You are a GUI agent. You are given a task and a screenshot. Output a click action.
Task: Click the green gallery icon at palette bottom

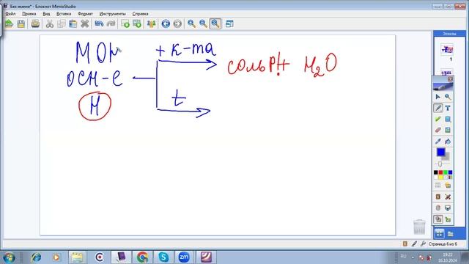pyautogui.click(x=448, y=219)
